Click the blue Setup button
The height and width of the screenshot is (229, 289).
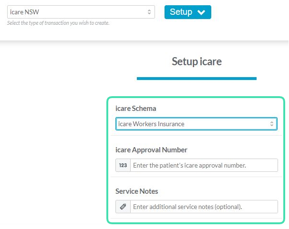click(187, 12)
